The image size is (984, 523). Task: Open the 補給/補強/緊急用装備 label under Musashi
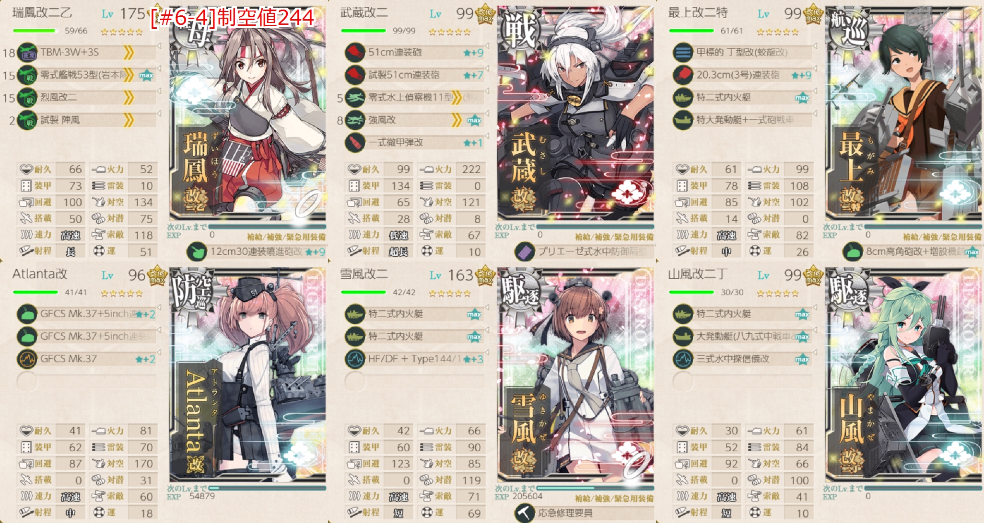(614, 237)
